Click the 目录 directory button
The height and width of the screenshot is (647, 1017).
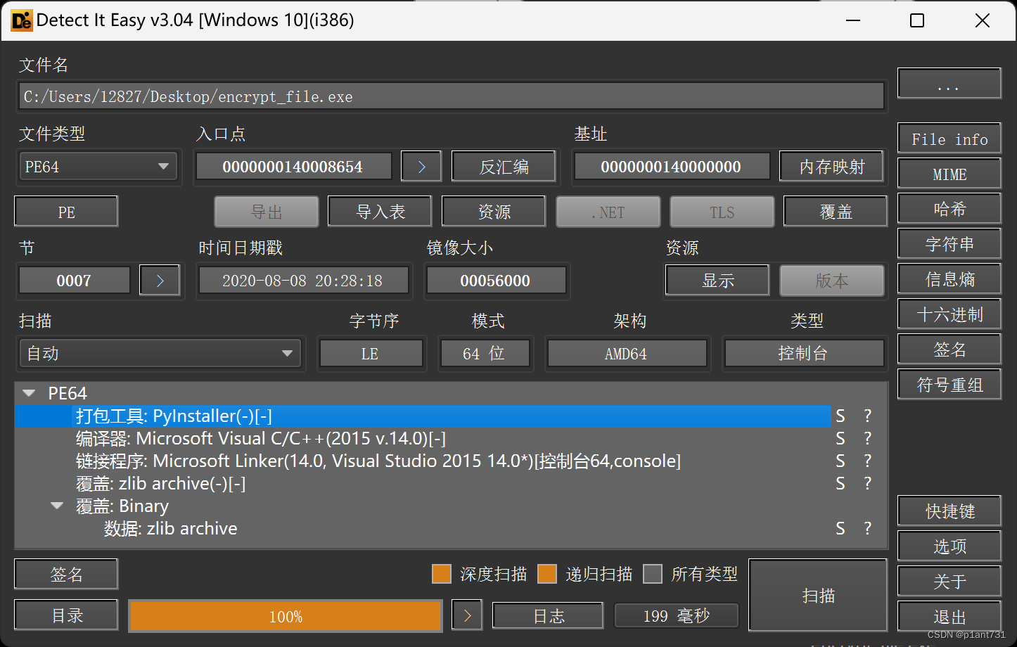(x=66, y=616)
